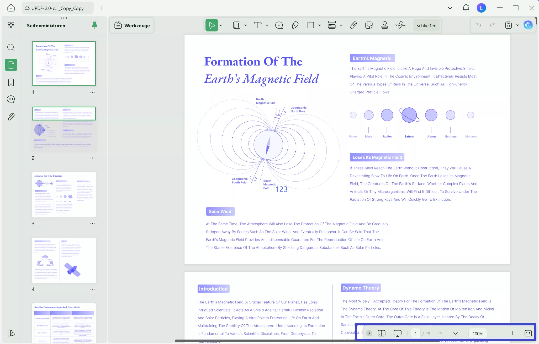Zoom in with plus button
This screenshot has height=344, width=539.
512,333
